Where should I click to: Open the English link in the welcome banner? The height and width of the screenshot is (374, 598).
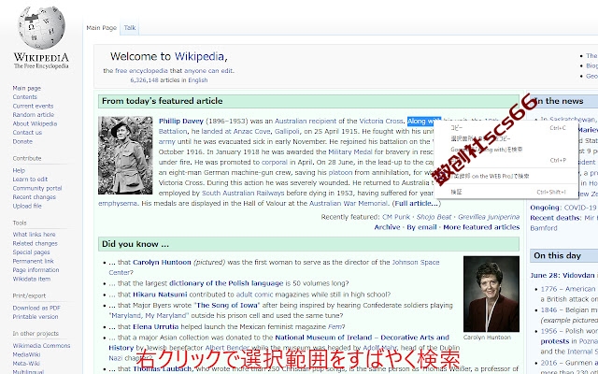[198, 80]
